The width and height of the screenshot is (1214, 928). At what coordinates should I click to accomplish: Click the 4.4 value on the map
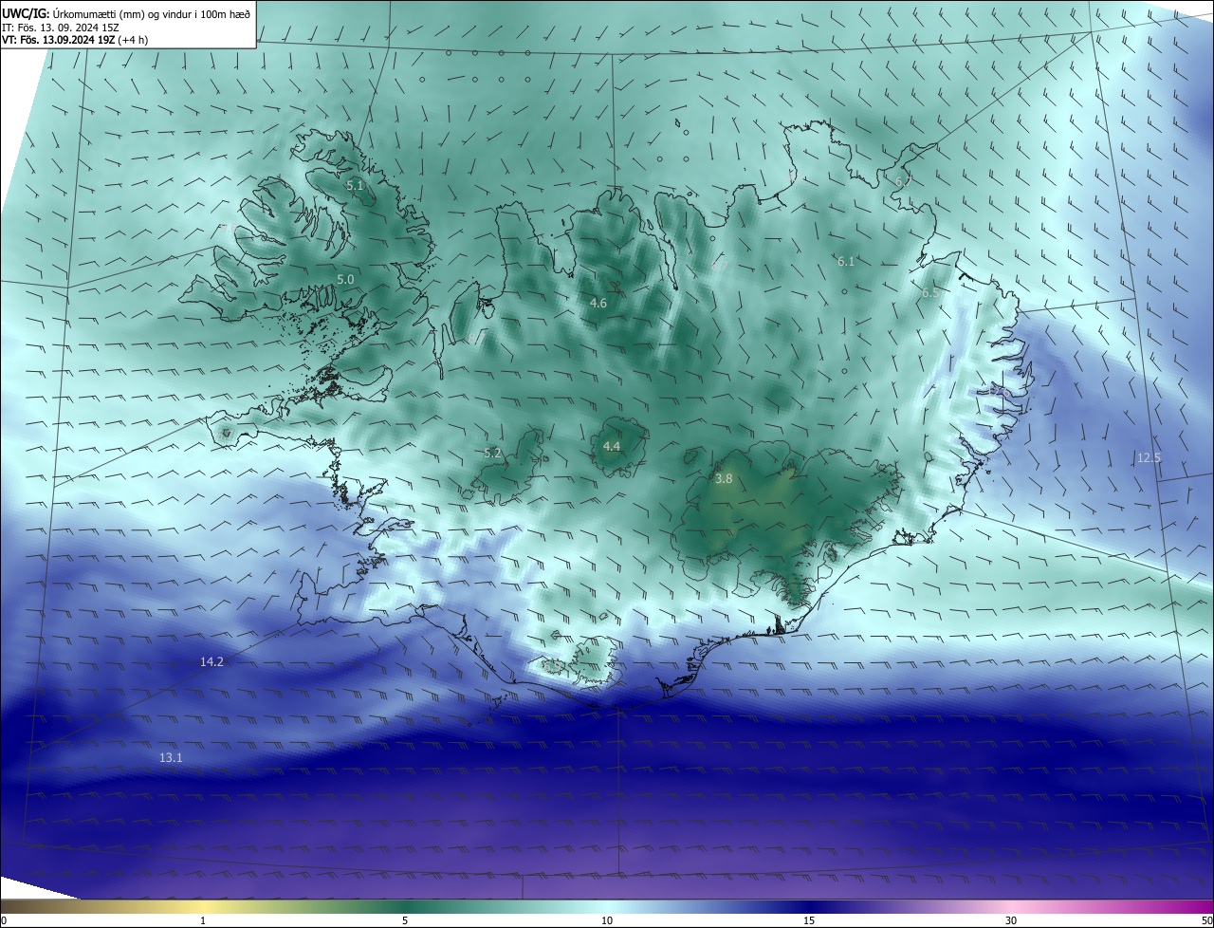[x=612, y=446]
